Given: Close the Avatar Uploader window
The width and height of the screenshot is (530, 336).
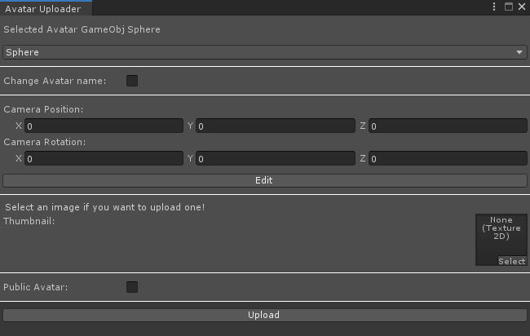Looking at the screenshot, I should point(520,7).
